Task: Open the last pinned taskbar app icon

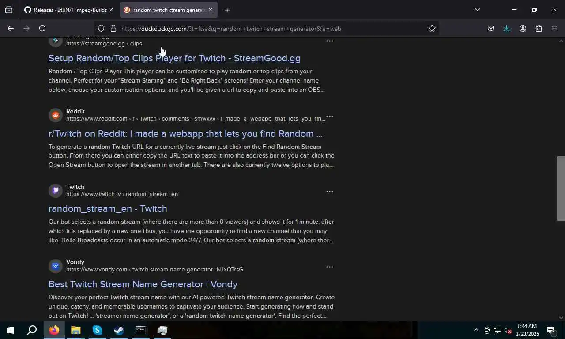Action: 162,330
